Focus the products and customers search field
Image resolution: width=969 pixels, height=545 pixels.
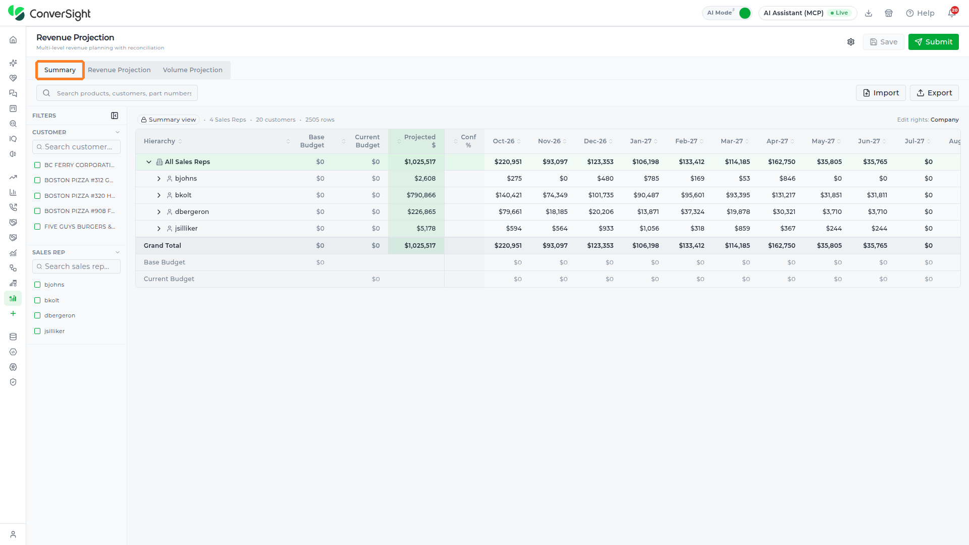[117, 93]
